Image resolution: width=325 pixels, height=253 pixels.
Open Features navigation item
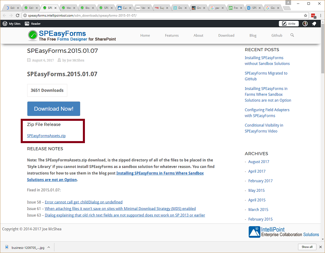click(x=172, y=35)
